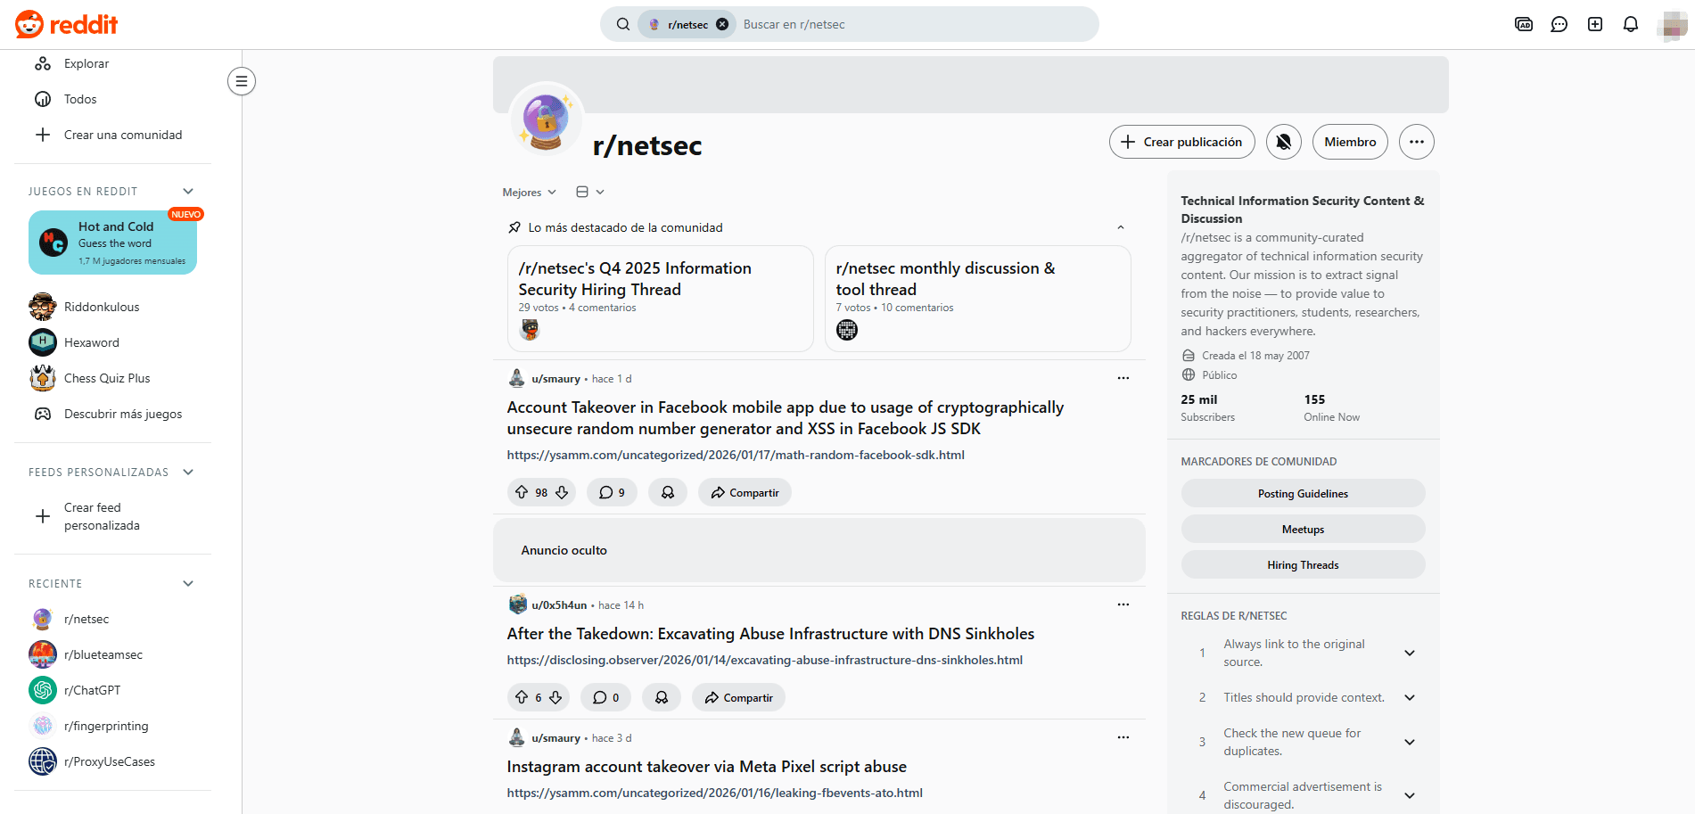Open the Posting Guidelines bookmark
Image resolution: width=1695 pixels, height=814 pixels.
[x=1302, y=493]
